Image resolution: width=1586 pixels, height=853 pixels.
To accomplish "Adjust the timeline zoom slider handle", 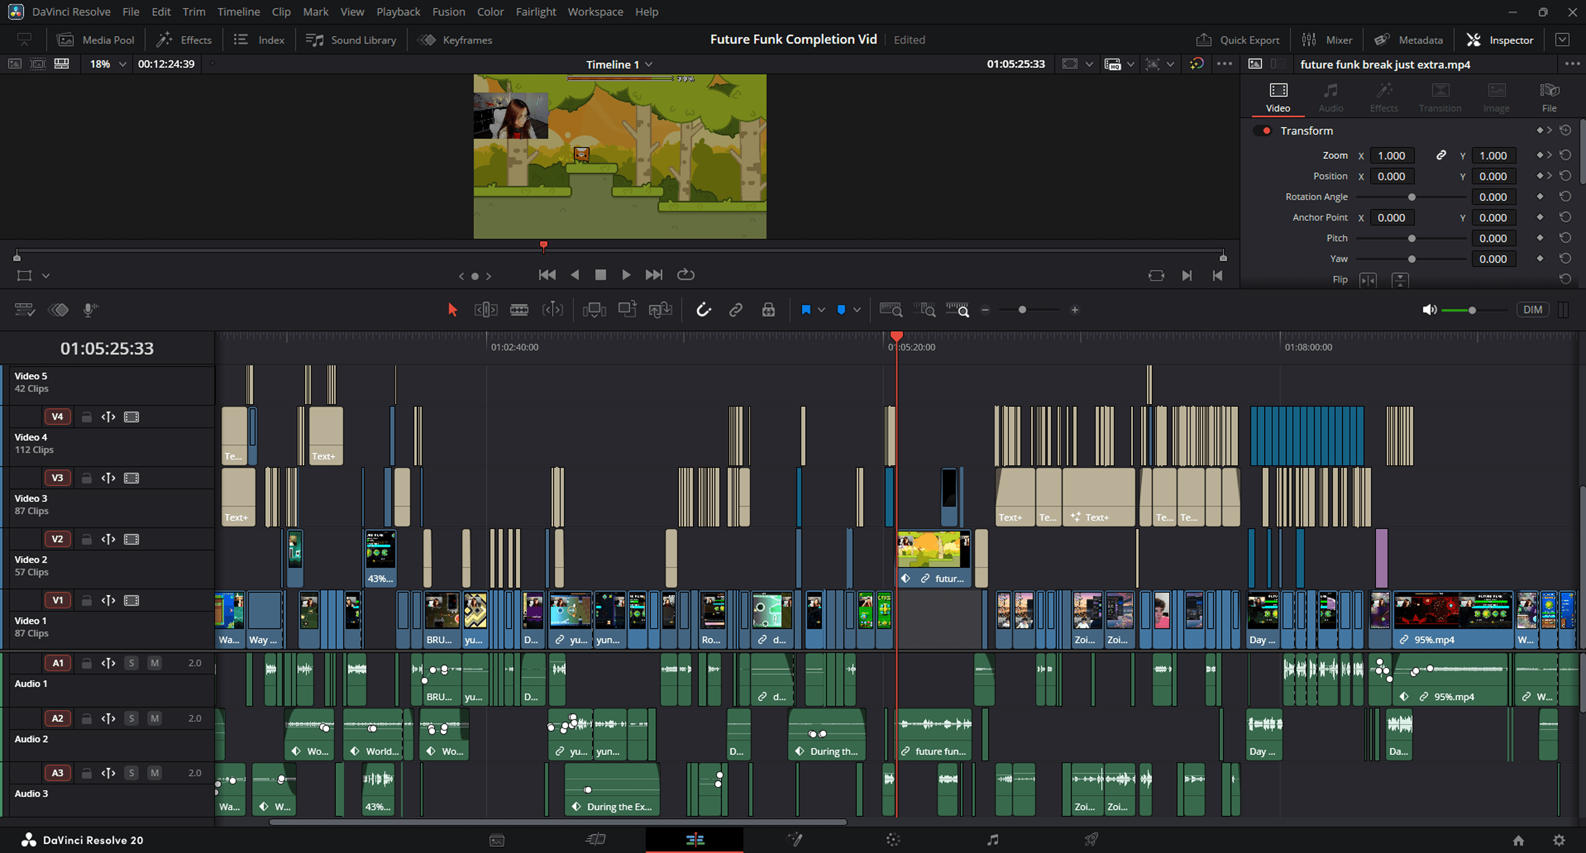I will pyautogui.click(x=1022, y=309).
